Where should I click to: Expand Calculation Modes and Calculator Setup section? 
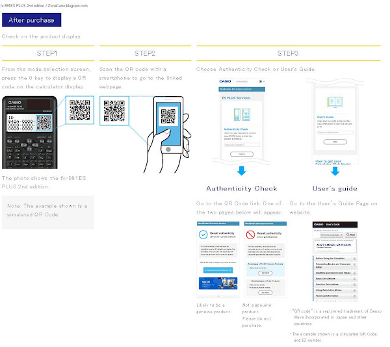click(335, 266)
